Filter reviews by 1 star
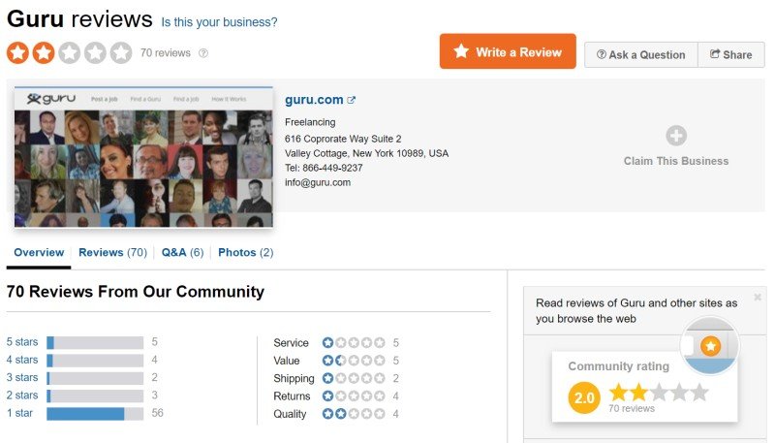 coord(19,413)
